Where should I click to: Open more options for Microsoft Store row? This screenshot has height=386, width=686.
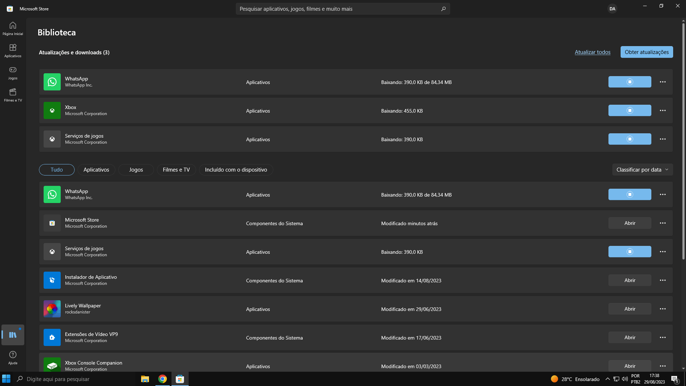(663, 223)
